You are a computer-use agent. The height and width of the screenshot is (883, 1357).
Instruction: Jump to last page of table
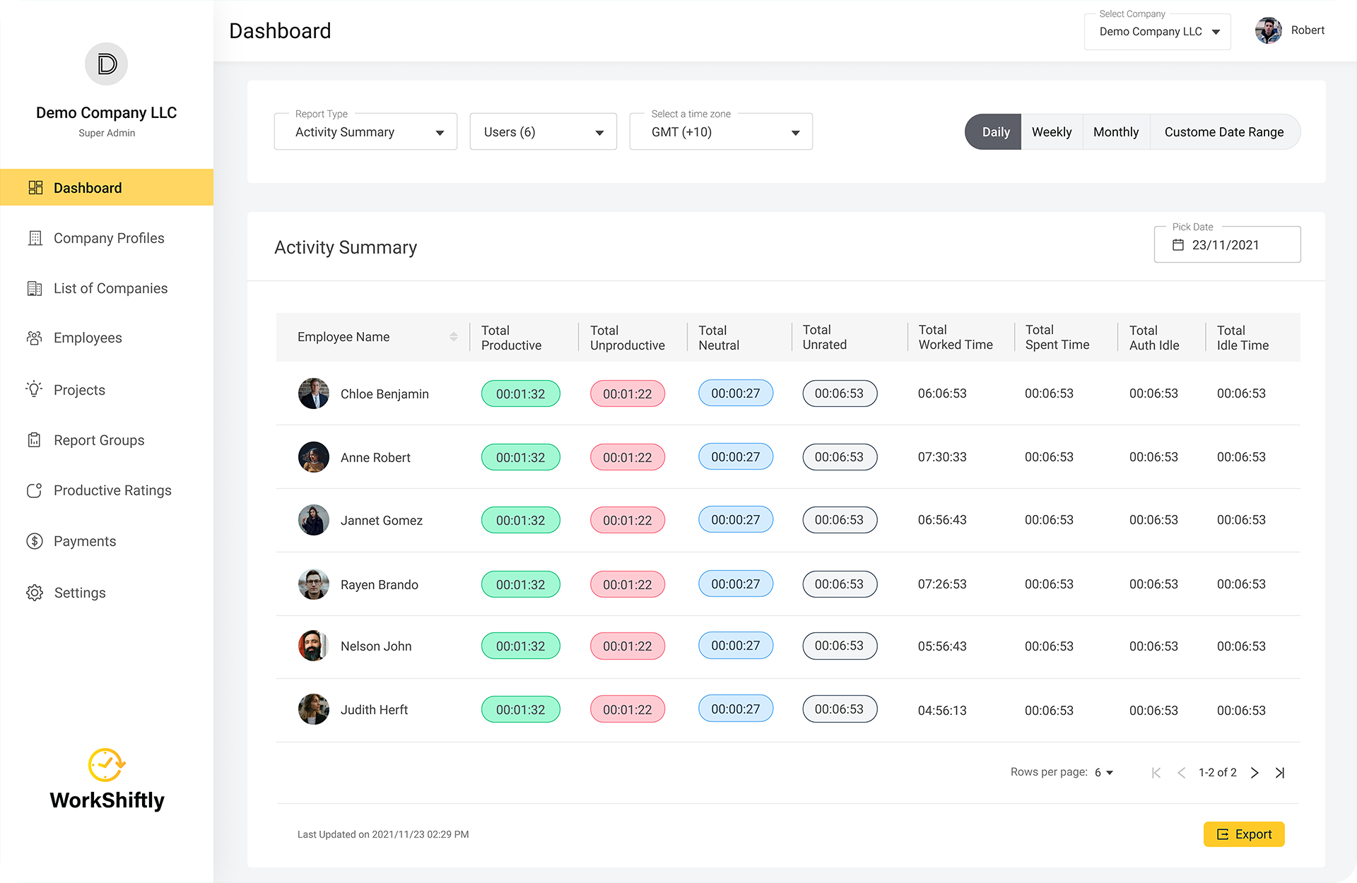coord(1280,773)
